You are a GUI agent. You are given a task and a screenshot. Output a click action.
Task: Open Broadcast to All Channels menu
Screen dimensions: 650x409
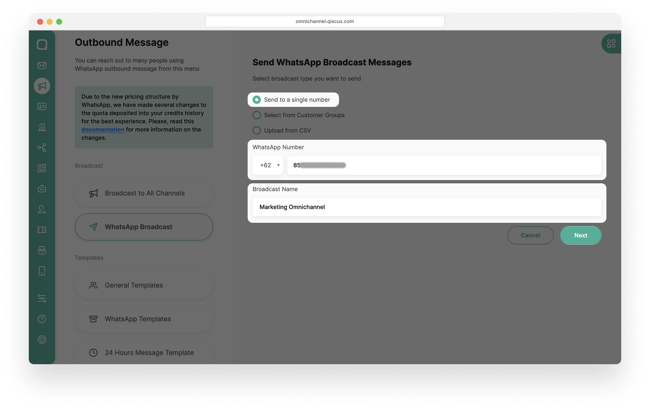144,193
